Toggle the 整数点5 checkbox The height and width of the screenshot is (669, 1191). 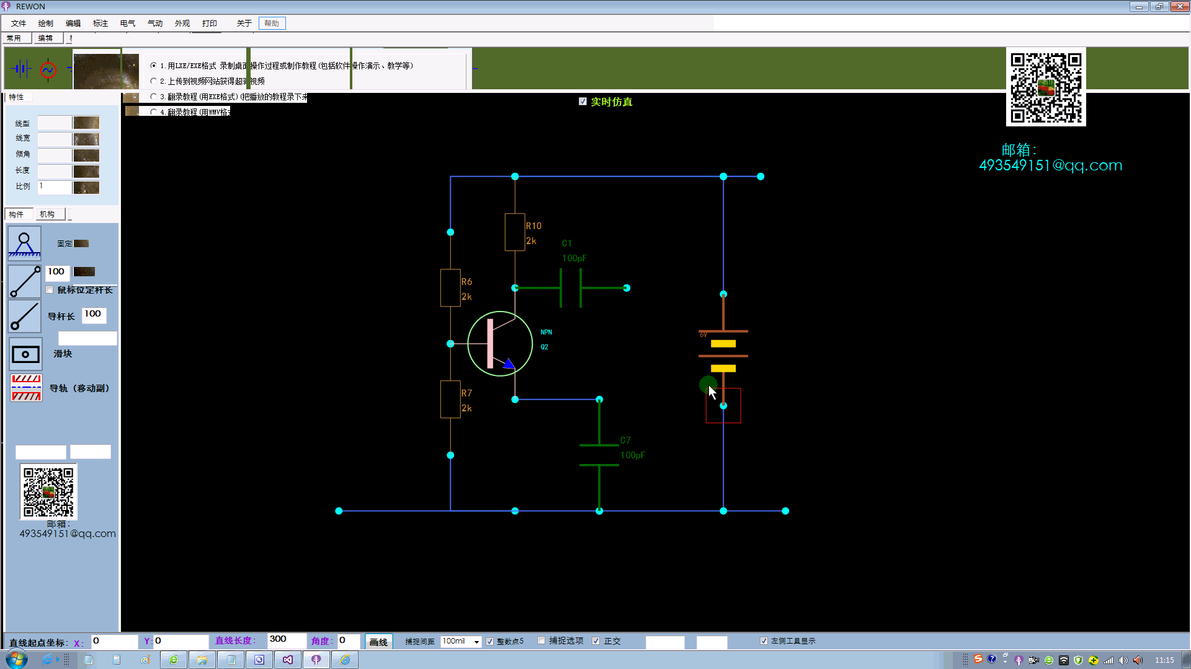pos(490,641)
